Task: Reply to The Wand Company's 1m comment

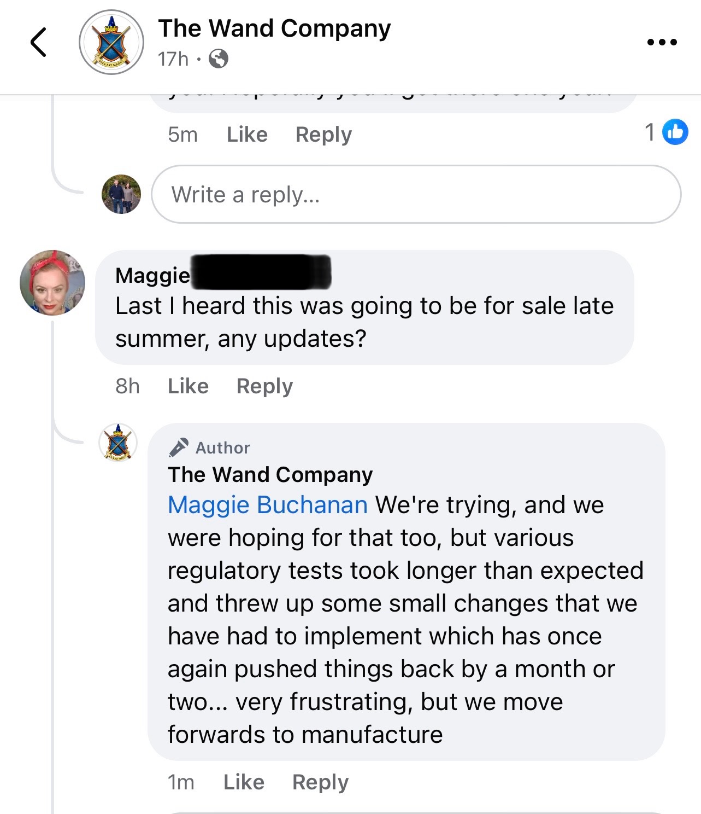Action: 320,782
